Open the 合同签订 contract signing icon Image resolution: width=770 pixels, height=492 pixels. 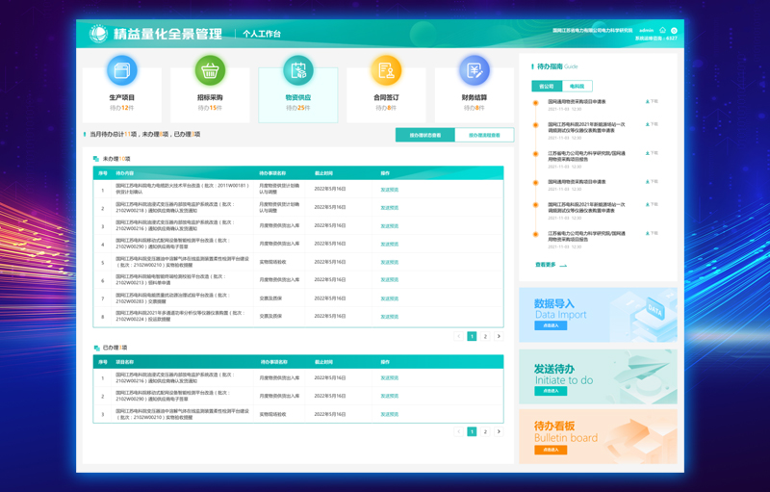(x=386, y=71)
